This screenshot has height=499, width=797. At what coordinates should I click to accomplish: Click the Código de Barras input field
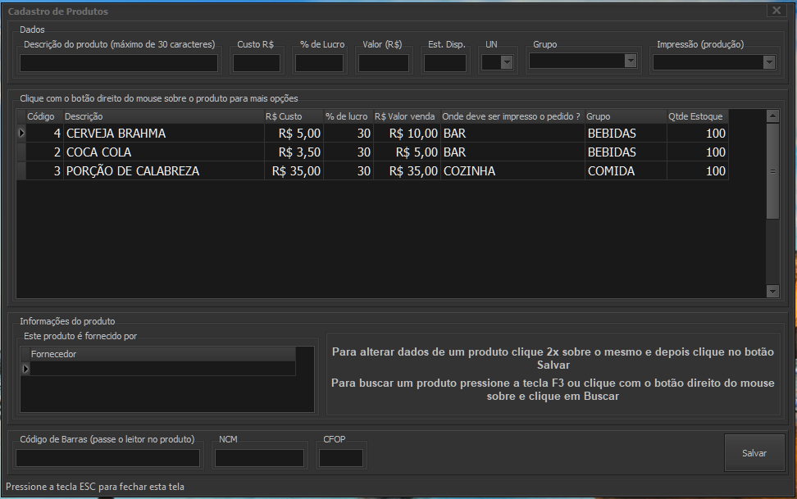click(107, 458)
